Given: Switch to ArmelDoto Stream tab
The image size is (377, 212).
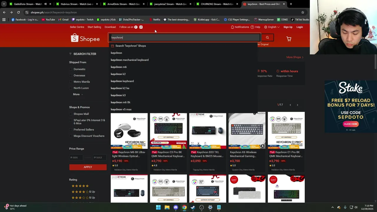Looking at the screenshot, I should [x=123, y=4].
